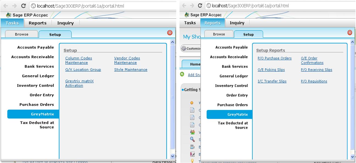Viewport: 356px width, 163px height.
Task: Click the Sage ERP Accpac logo in left window
Action: pyautogui.click(x=9, y=15)
